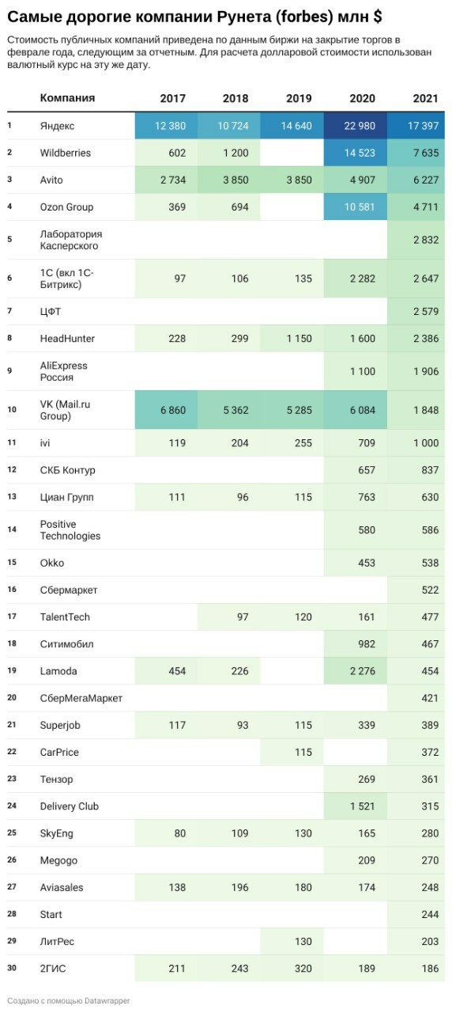Select СберМегаМаркет 2021 value 421

429,698
